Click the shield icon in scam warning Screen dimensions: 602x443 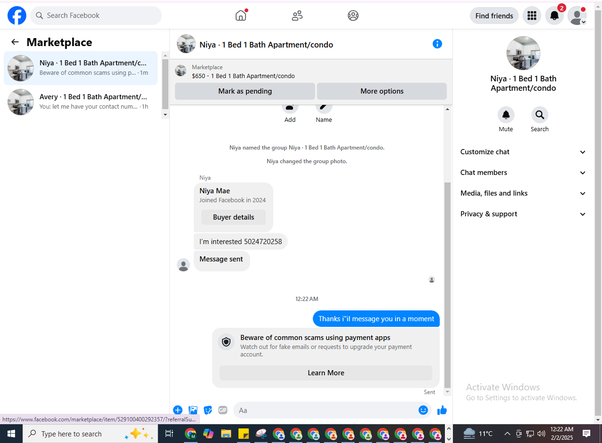pos(226,342)
